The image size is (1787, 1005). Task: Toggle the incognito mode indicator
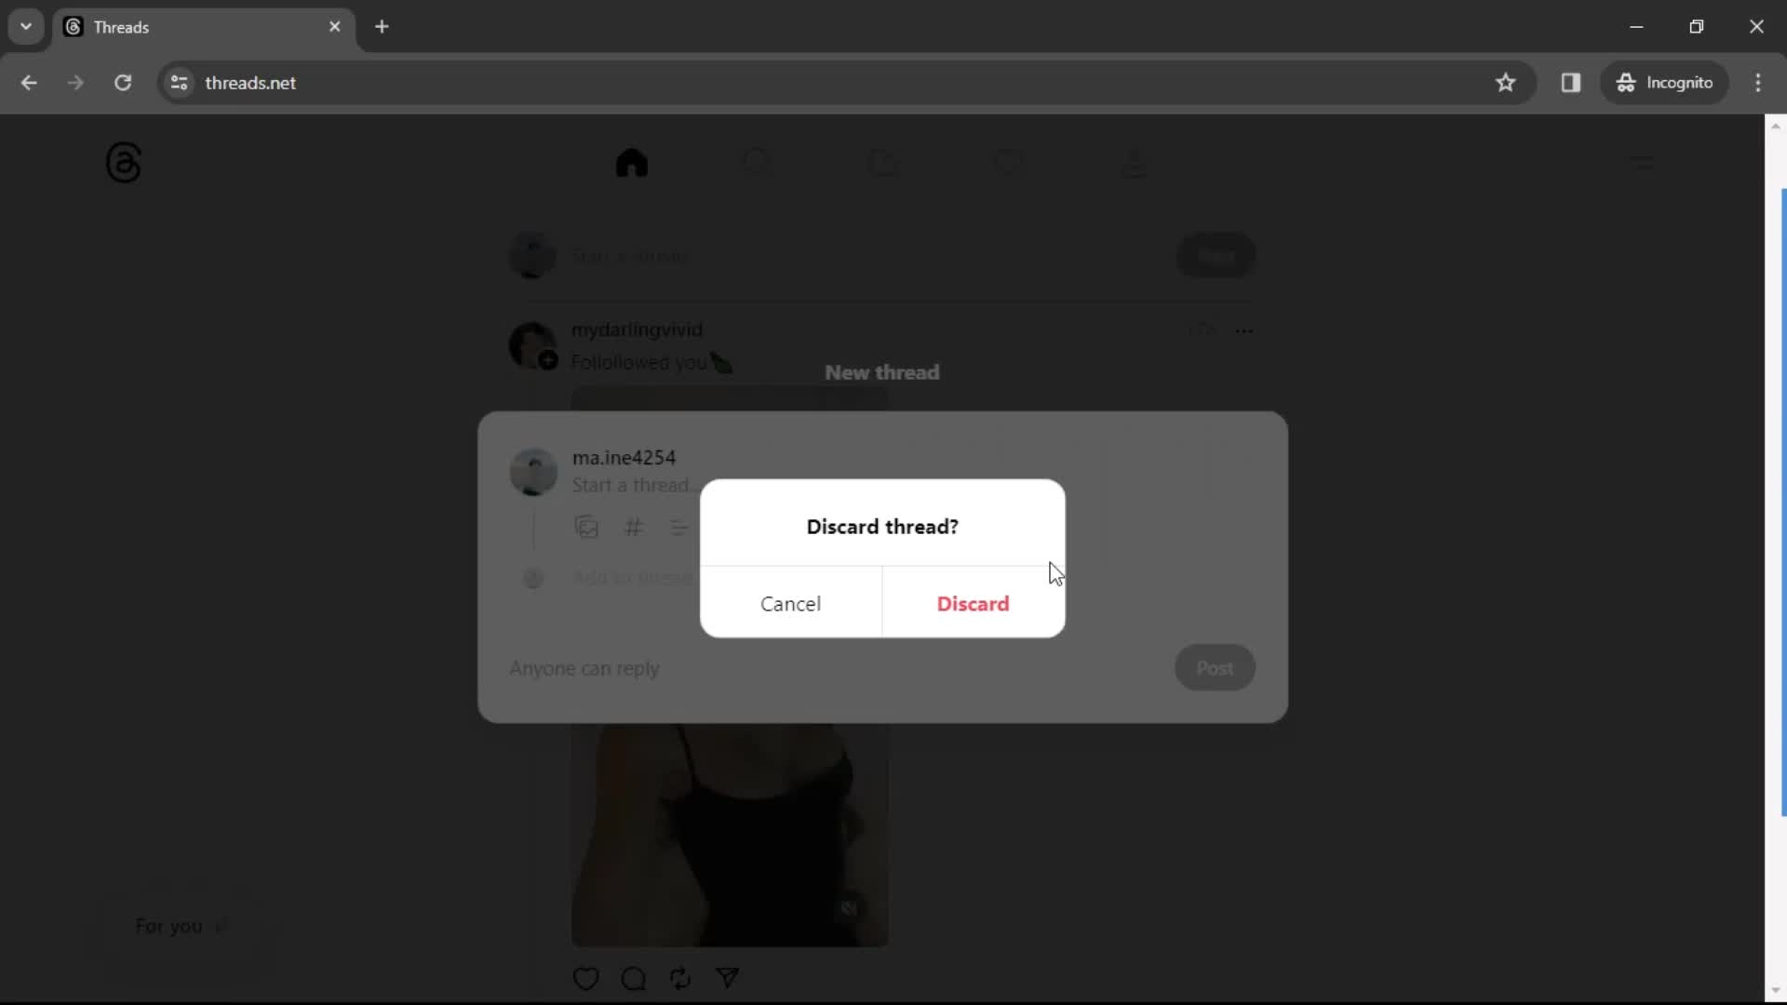point(1667,82)
